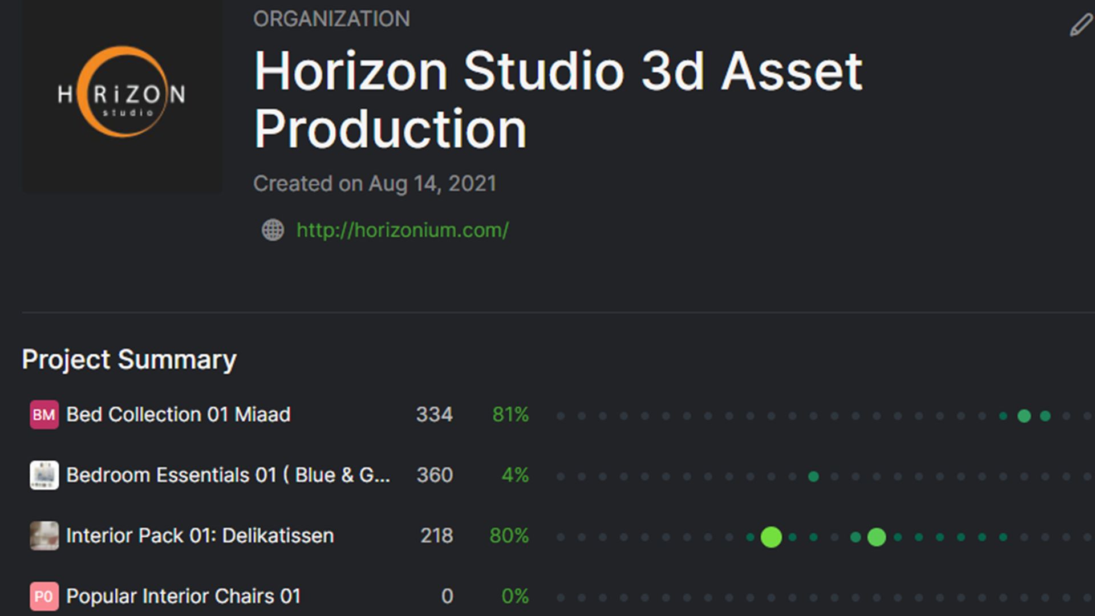Click the globe website icon
The width and height of the screenshot is (1095, 616).
(273, 230)
